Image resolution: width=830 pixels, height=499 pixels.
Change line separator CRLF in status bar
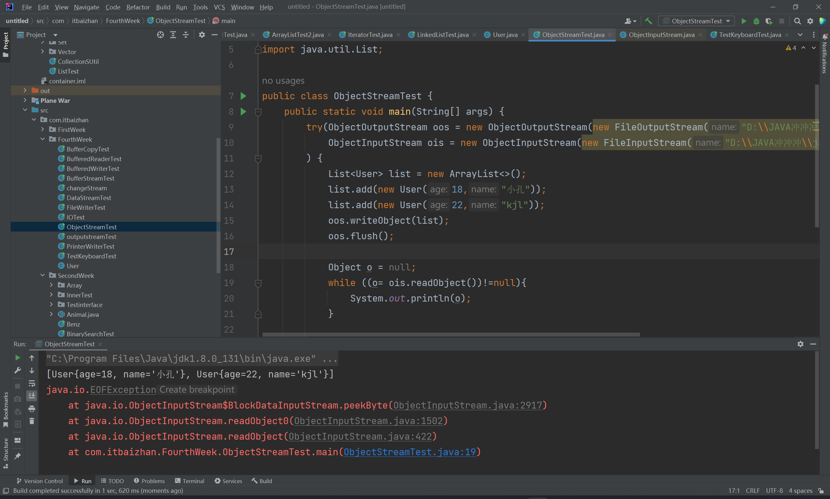[753, 491]
